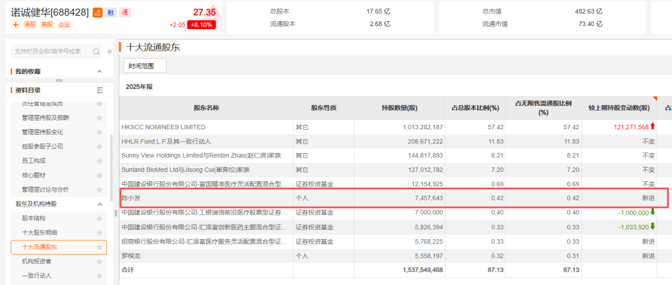672x285 pixels.
Task: Collapse the 我的收藏 section
Action: [100, 71]
